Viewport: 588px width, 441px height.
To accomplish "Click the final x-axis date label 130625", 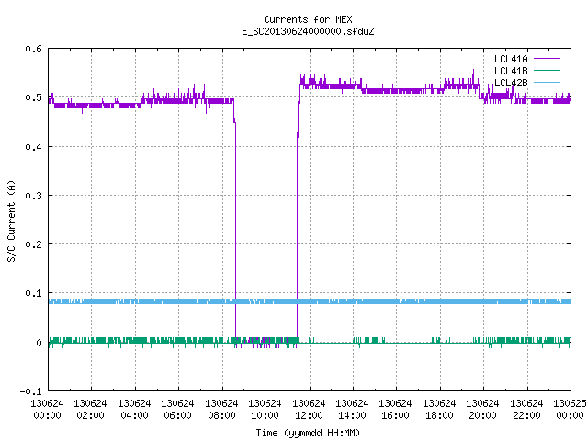I will 570,403.
